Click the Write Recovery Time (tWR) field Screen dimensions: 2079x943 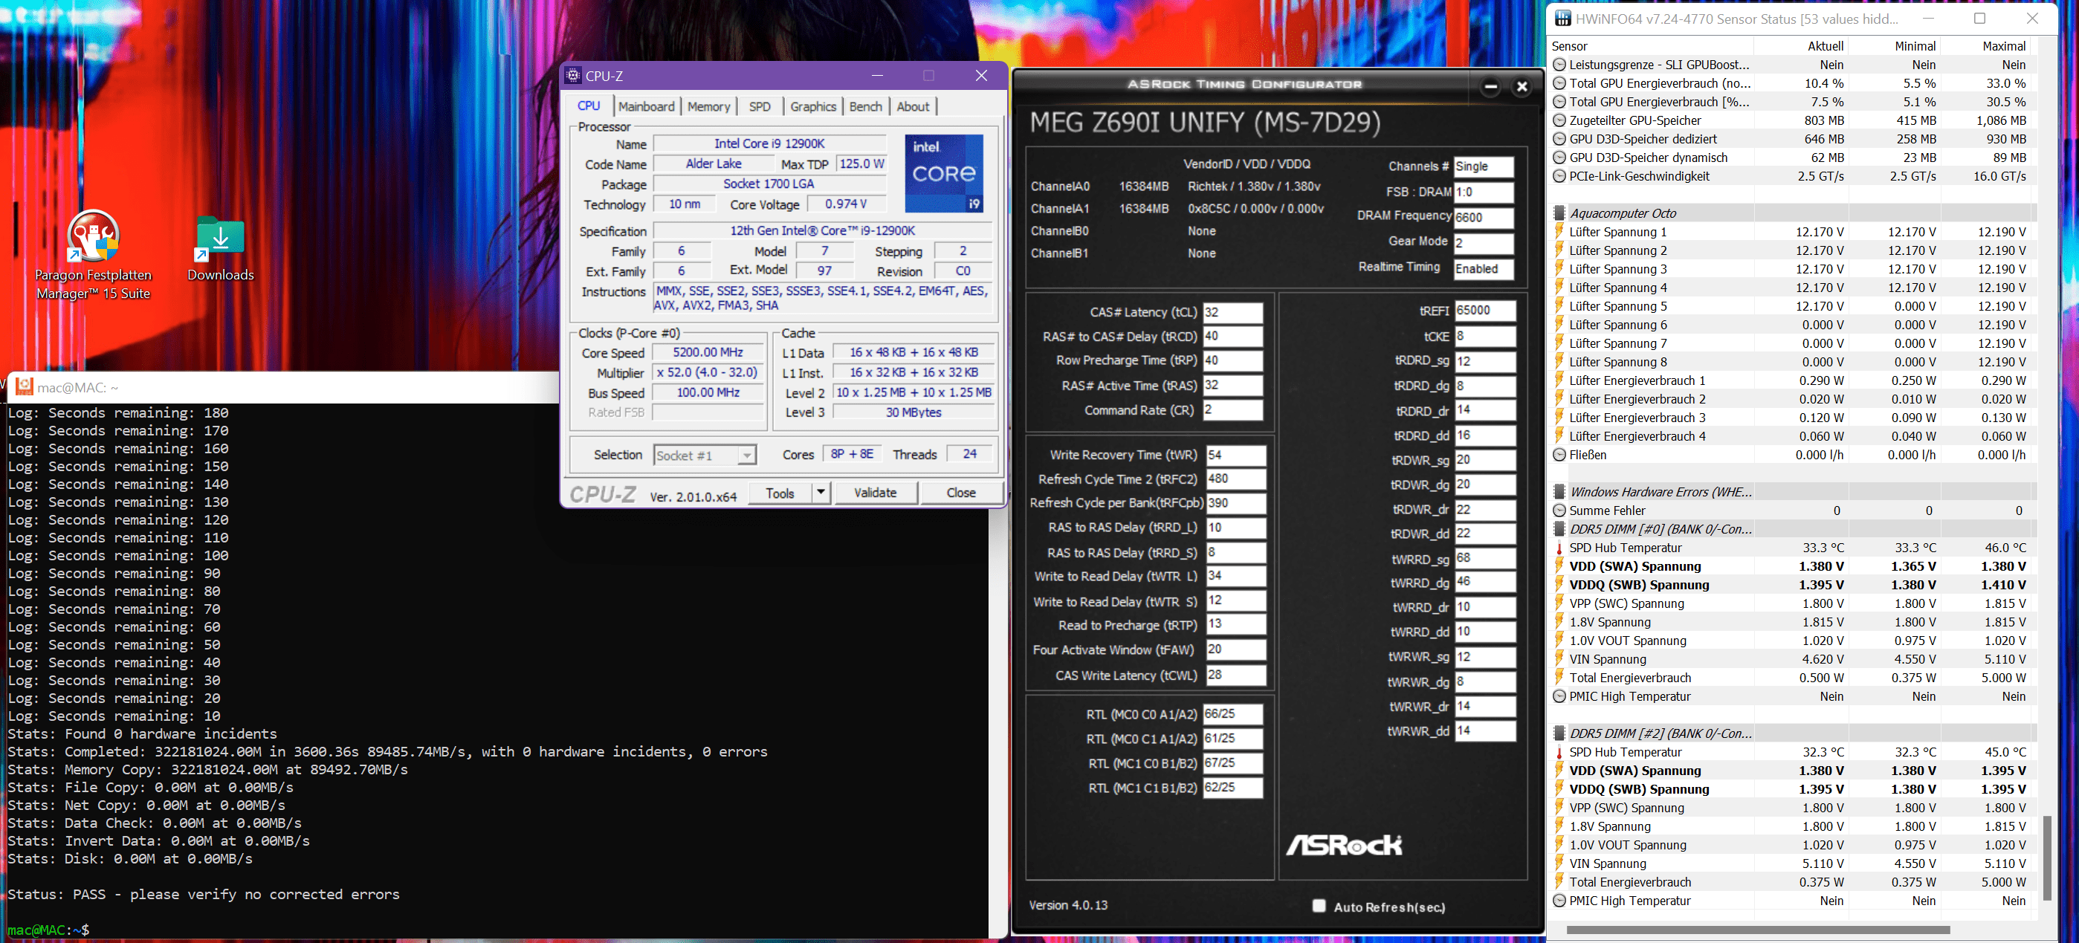[1235, 455]
